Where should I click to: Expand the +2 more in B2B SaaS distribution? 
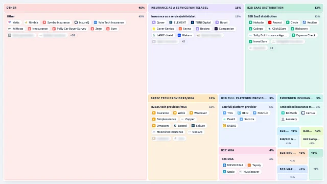[271, 48]
